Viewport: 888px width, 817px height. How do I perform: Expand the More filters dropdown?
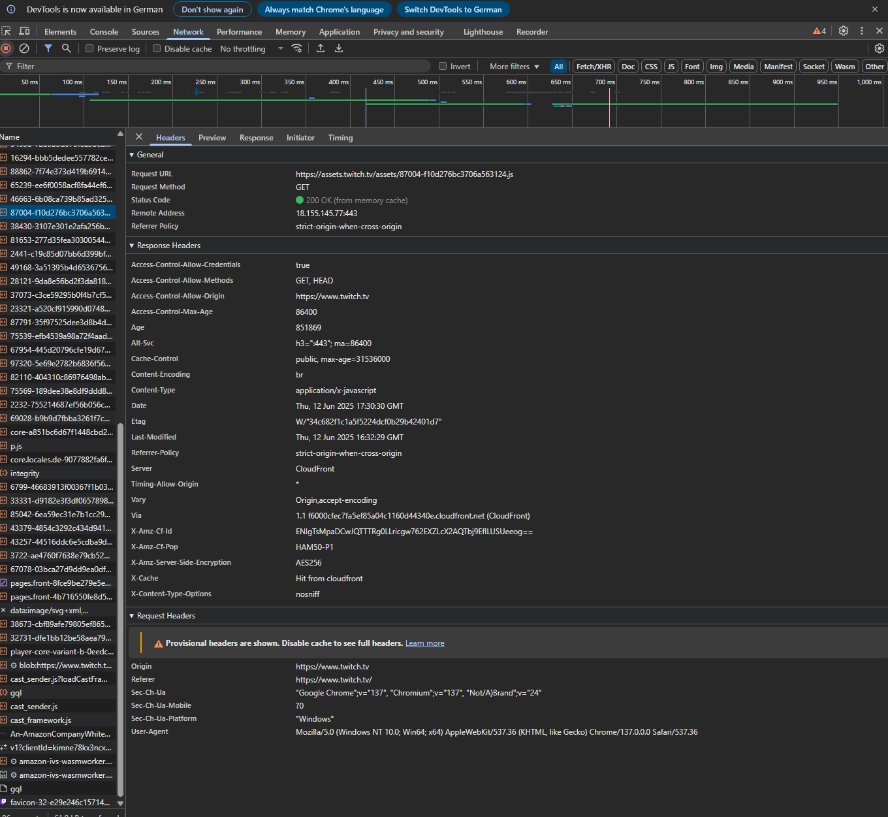coord(515,67)
